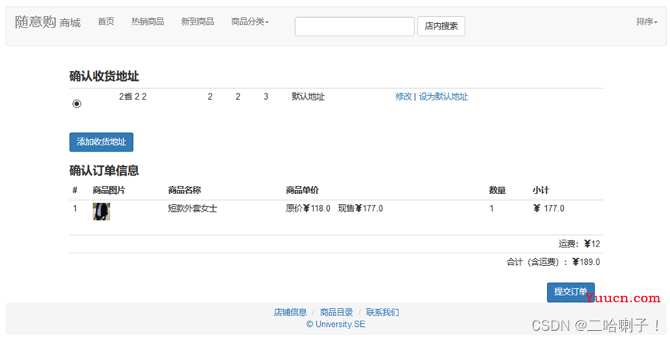Image resolution: width=670 pixels, height=340 pixels.
Task: Click the © University.SE footer link
Action: click(x=336, y=325)
